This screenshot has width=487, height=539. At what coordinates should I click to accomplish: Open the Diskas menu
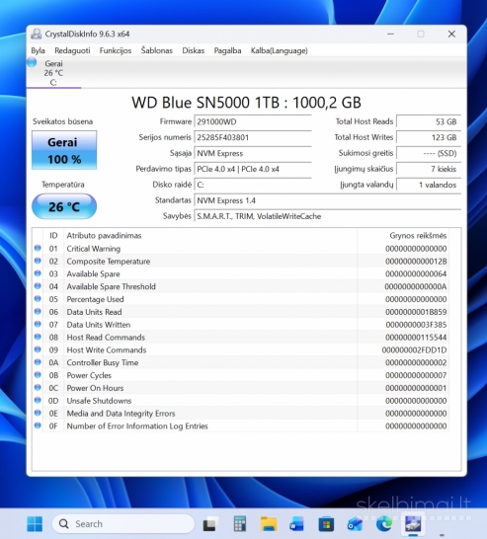point(194,50)
